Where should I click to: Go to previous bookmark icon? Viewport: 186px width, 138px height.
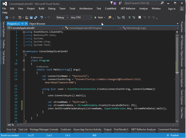tap(144, 17)
